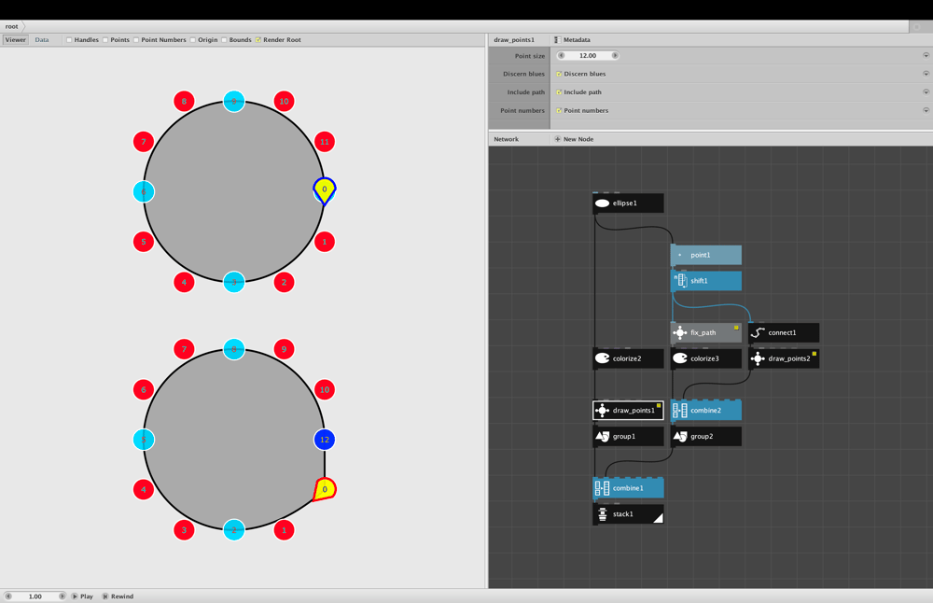Click the colorize3 node palette icon
This screenshot has width=933, height=603.
680,358
